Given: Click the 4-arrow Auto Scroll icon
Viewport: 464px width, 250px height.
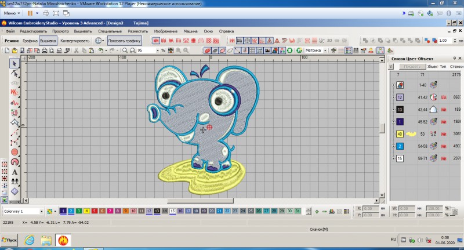Looking at the screenshot, I should point(5,186).
